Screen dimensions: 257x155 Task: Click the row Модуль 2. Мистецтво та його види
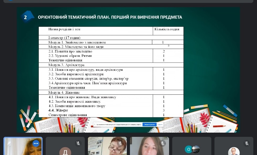click(x=111, y=47)
